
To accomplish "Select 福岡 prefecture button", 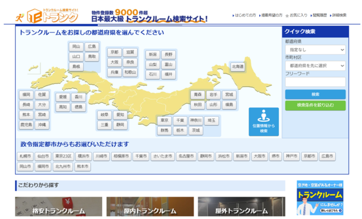I will [x=26, y=95].
